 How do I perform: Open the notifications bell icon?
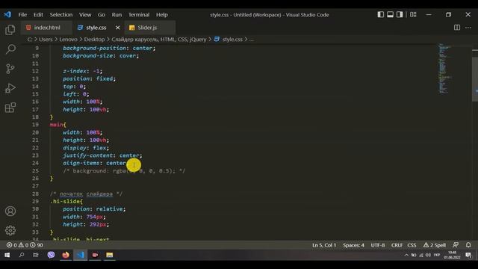click(468, 245)
